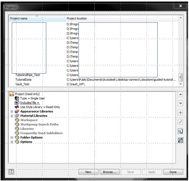This screenshot has width=189, height=181.
Task: Click the Options folder icon
Action: 17,142
